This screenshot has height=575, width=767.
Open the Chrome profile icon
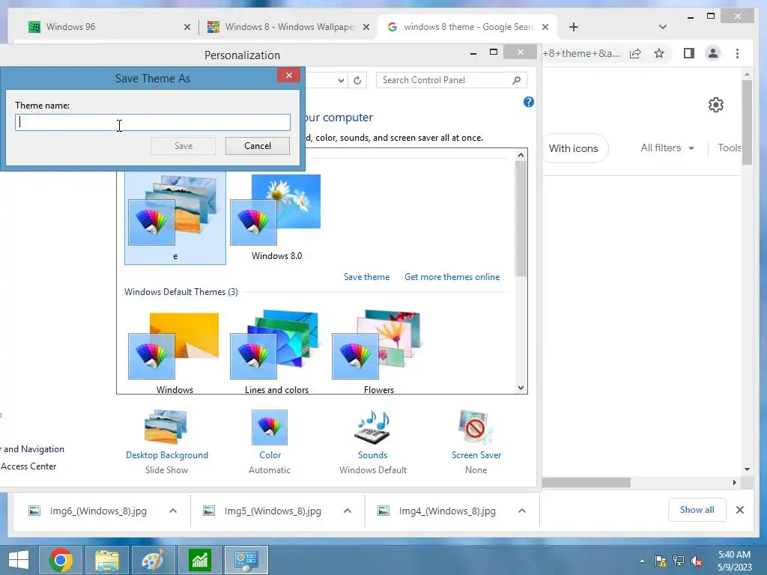[x=713, y=53]
